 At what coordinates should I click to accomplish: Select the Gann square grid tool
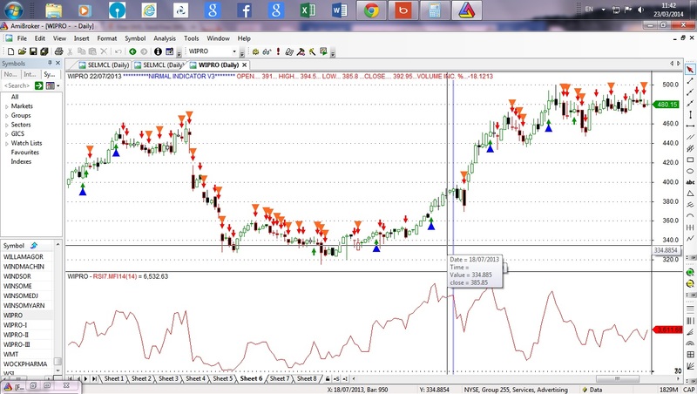[x=690, y=355]
